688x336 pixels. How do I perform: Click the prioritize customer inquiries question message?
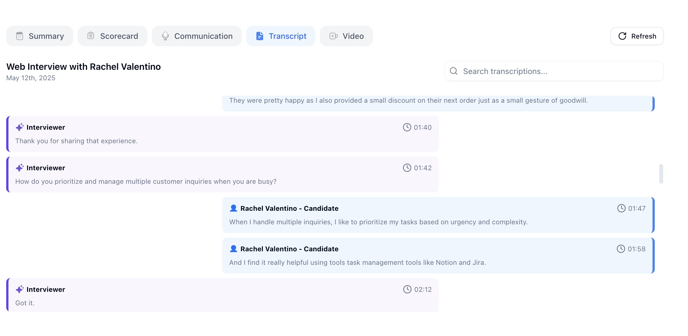[146, 182]
